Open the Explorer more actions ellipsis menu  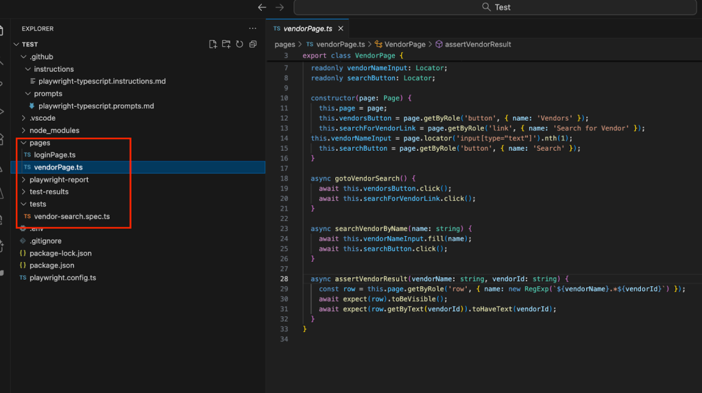tap(252, 29)
